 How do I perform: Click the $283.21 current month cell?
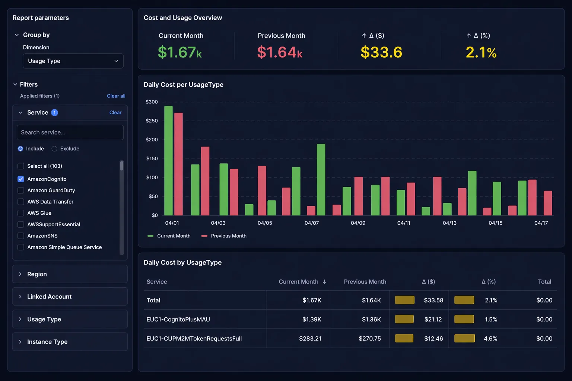(x=310, y=339)
